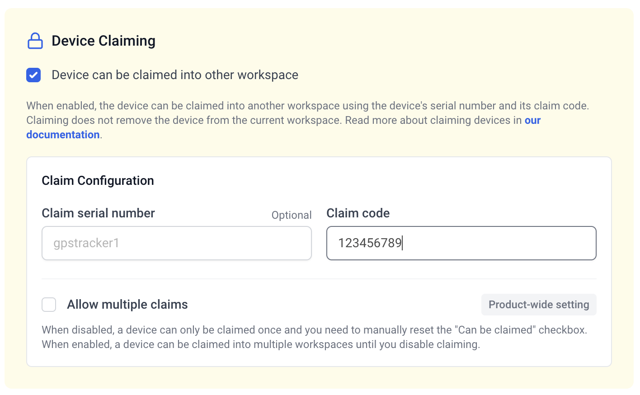This screenshot has width=640, height=395.
Task: Click the 'Optional' hint above serial field
Action: (x=291, y=215)
